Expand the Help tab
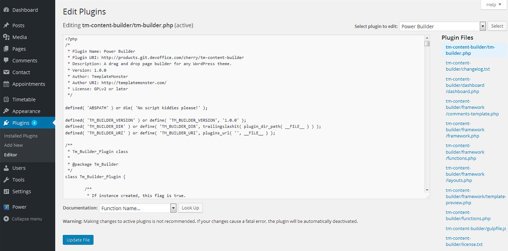 pos(493,5)
